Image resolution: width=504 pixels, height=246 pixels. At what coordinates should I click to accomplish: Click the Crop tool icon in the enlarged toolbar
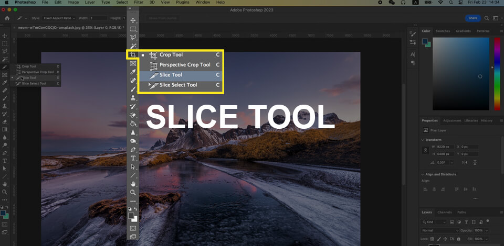[x=132, y=55]
